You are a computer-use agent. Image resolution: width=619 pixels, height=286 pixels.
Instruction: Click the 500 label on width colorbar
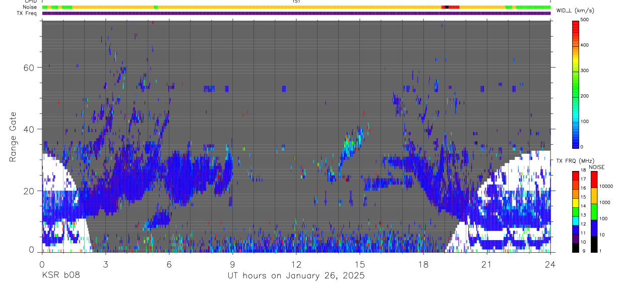(x=585, y=20)
